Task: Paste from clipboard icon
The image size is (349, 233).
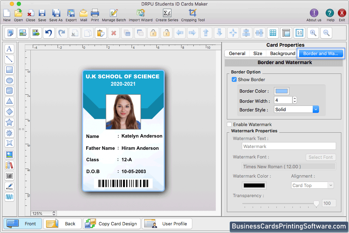Action: click(101, 33)
